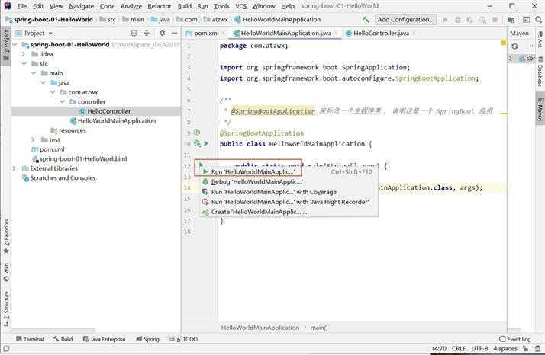This screenshot has width=545, height=355.
Task: Toggle the 2: Favorites side tab
Action: [6, 237]
